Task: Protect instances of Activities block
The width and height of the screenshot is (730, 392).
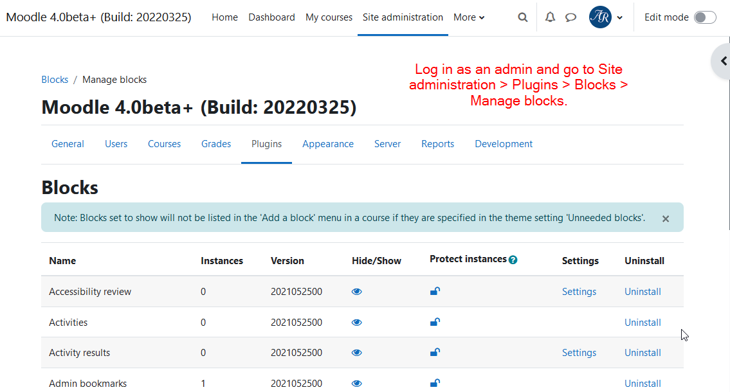Action: click(x=435, y=322)
